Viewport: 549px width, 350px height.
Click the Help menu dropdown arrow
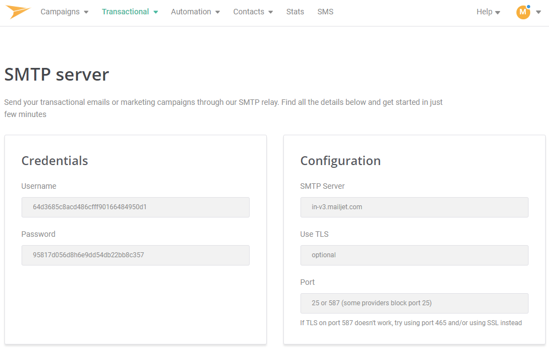click(498, 12)
